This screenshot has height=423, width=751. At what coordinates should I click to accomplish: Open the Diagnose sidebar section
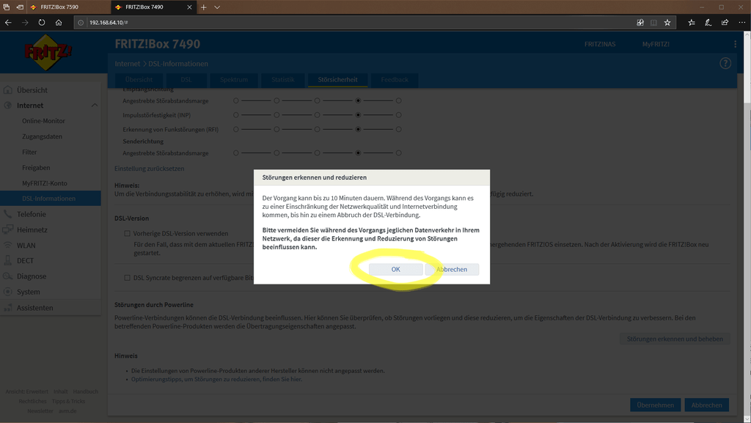32,276
